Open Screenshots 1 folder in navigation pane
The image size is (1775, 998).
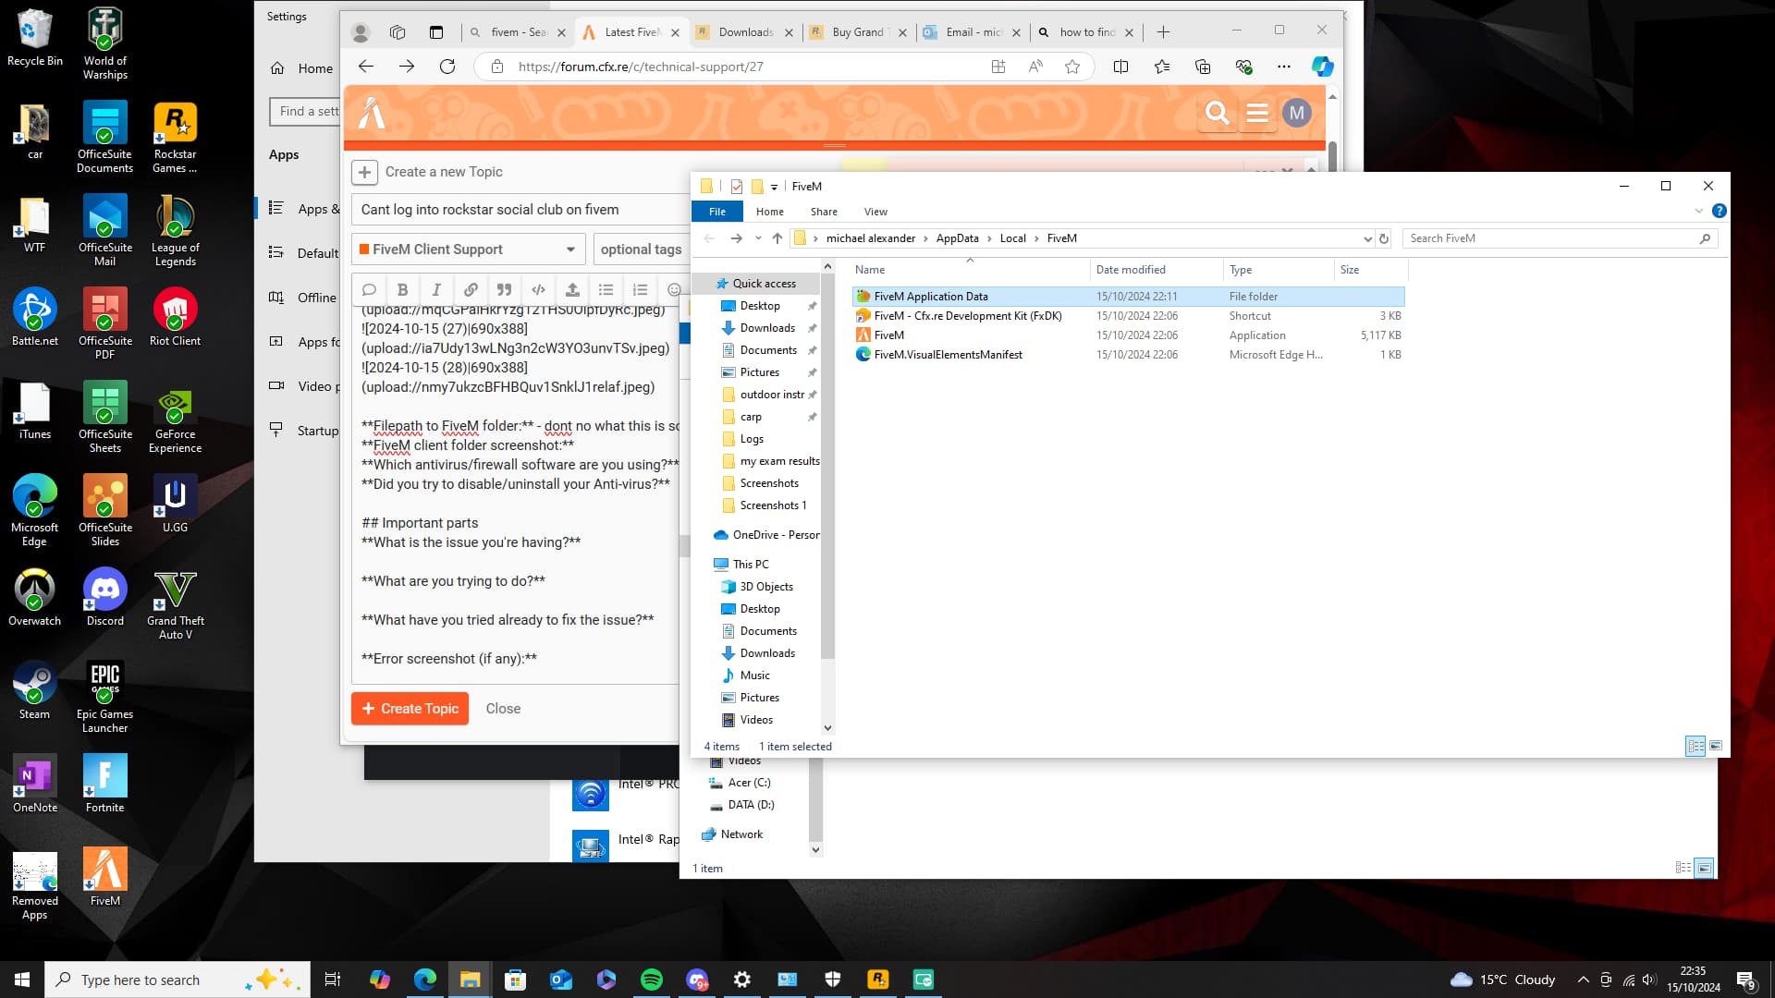[x=773, y=505]
